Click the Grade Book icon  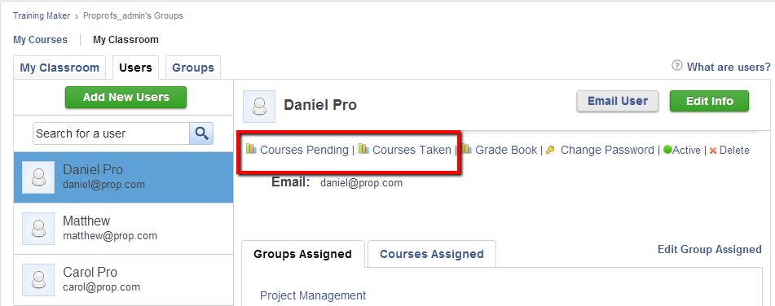click(x=467, y=149)
